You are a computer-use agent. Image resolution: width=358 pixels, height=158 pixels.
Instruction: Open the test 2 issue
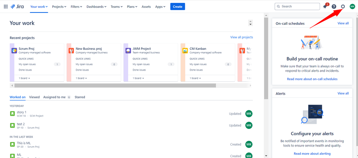[x=21, y=124]
